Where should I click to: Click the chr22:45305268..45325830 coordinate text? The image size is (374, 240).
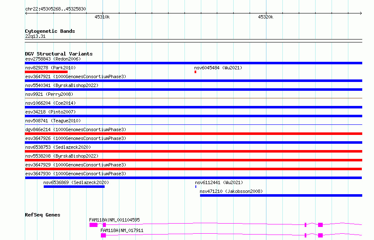(x=55, y=9)
